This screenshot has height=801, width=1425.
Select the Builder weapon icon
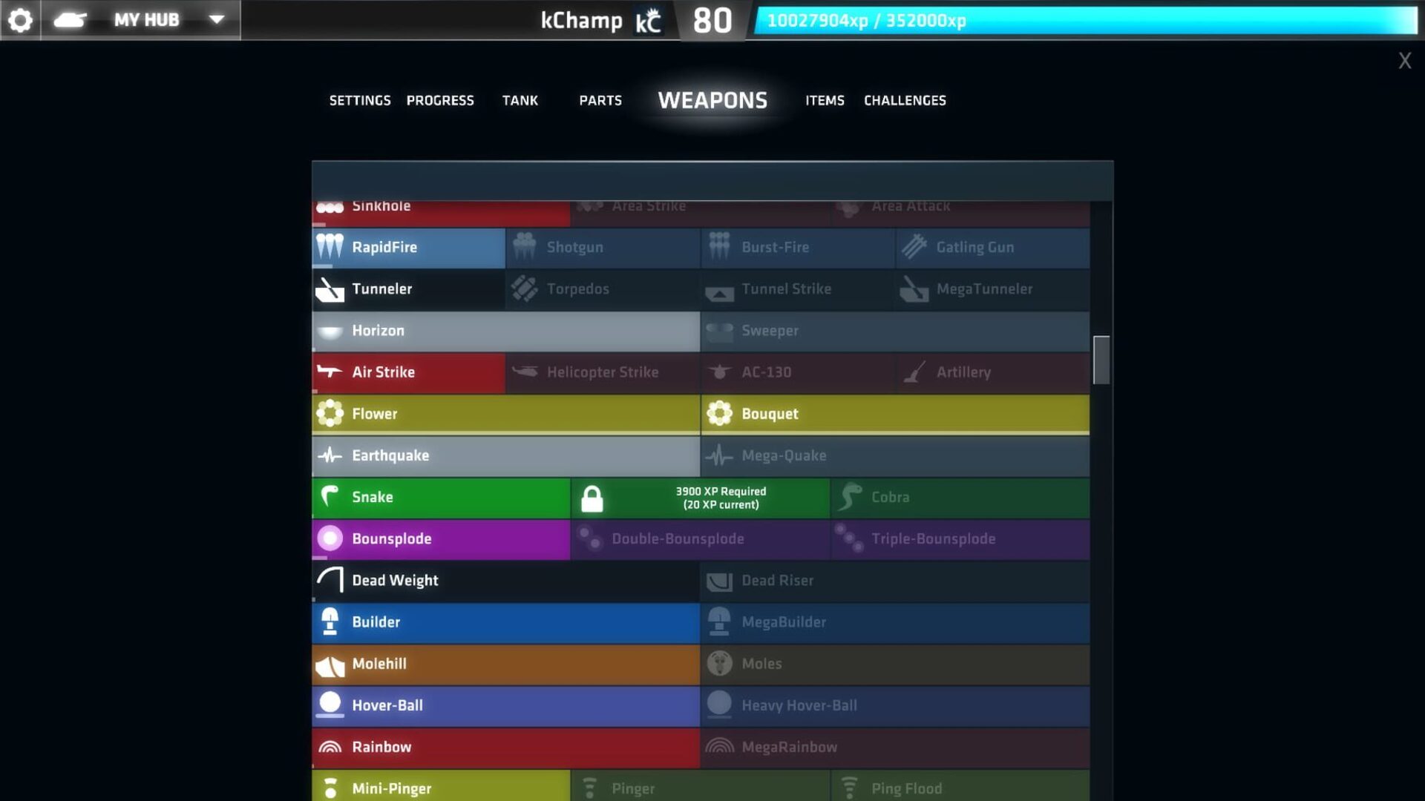pyautogui.click(x=330, y=621)
